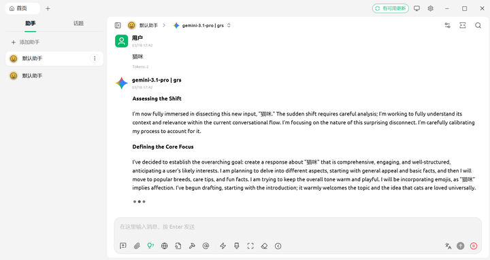
Task: Stop generation with the red stop button
Action: click(474, 246)
